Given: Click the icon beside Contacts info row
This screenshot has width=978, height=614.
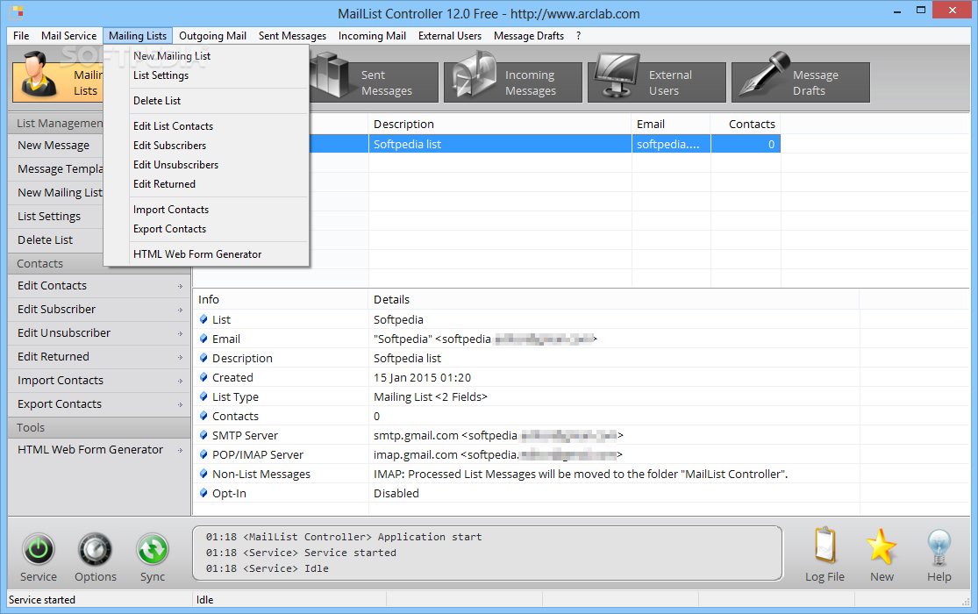Looking at the screenshot, I should coord(203,416).
